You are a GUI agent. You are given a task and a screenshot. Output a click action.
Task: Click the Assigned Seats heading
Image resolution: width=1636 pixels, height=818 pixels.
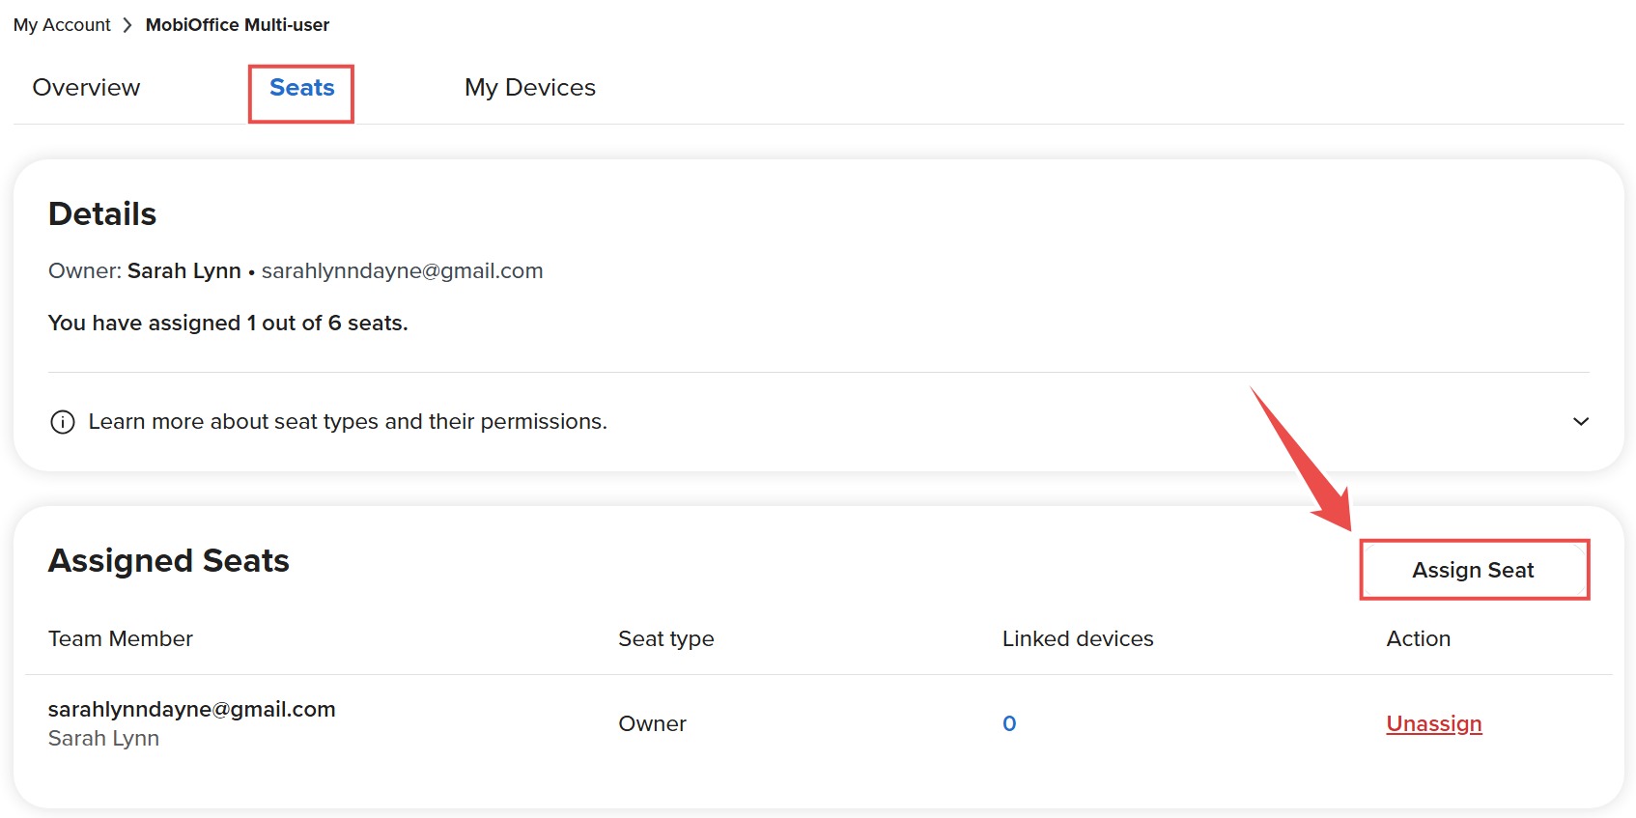[x=169, y=561]
